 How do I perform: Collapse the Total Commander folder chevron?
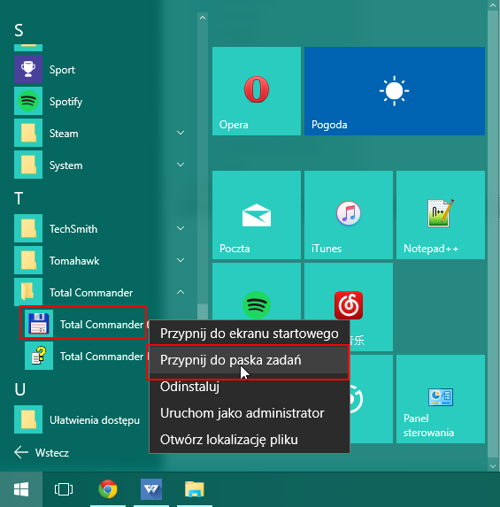(x=181, y=292)
